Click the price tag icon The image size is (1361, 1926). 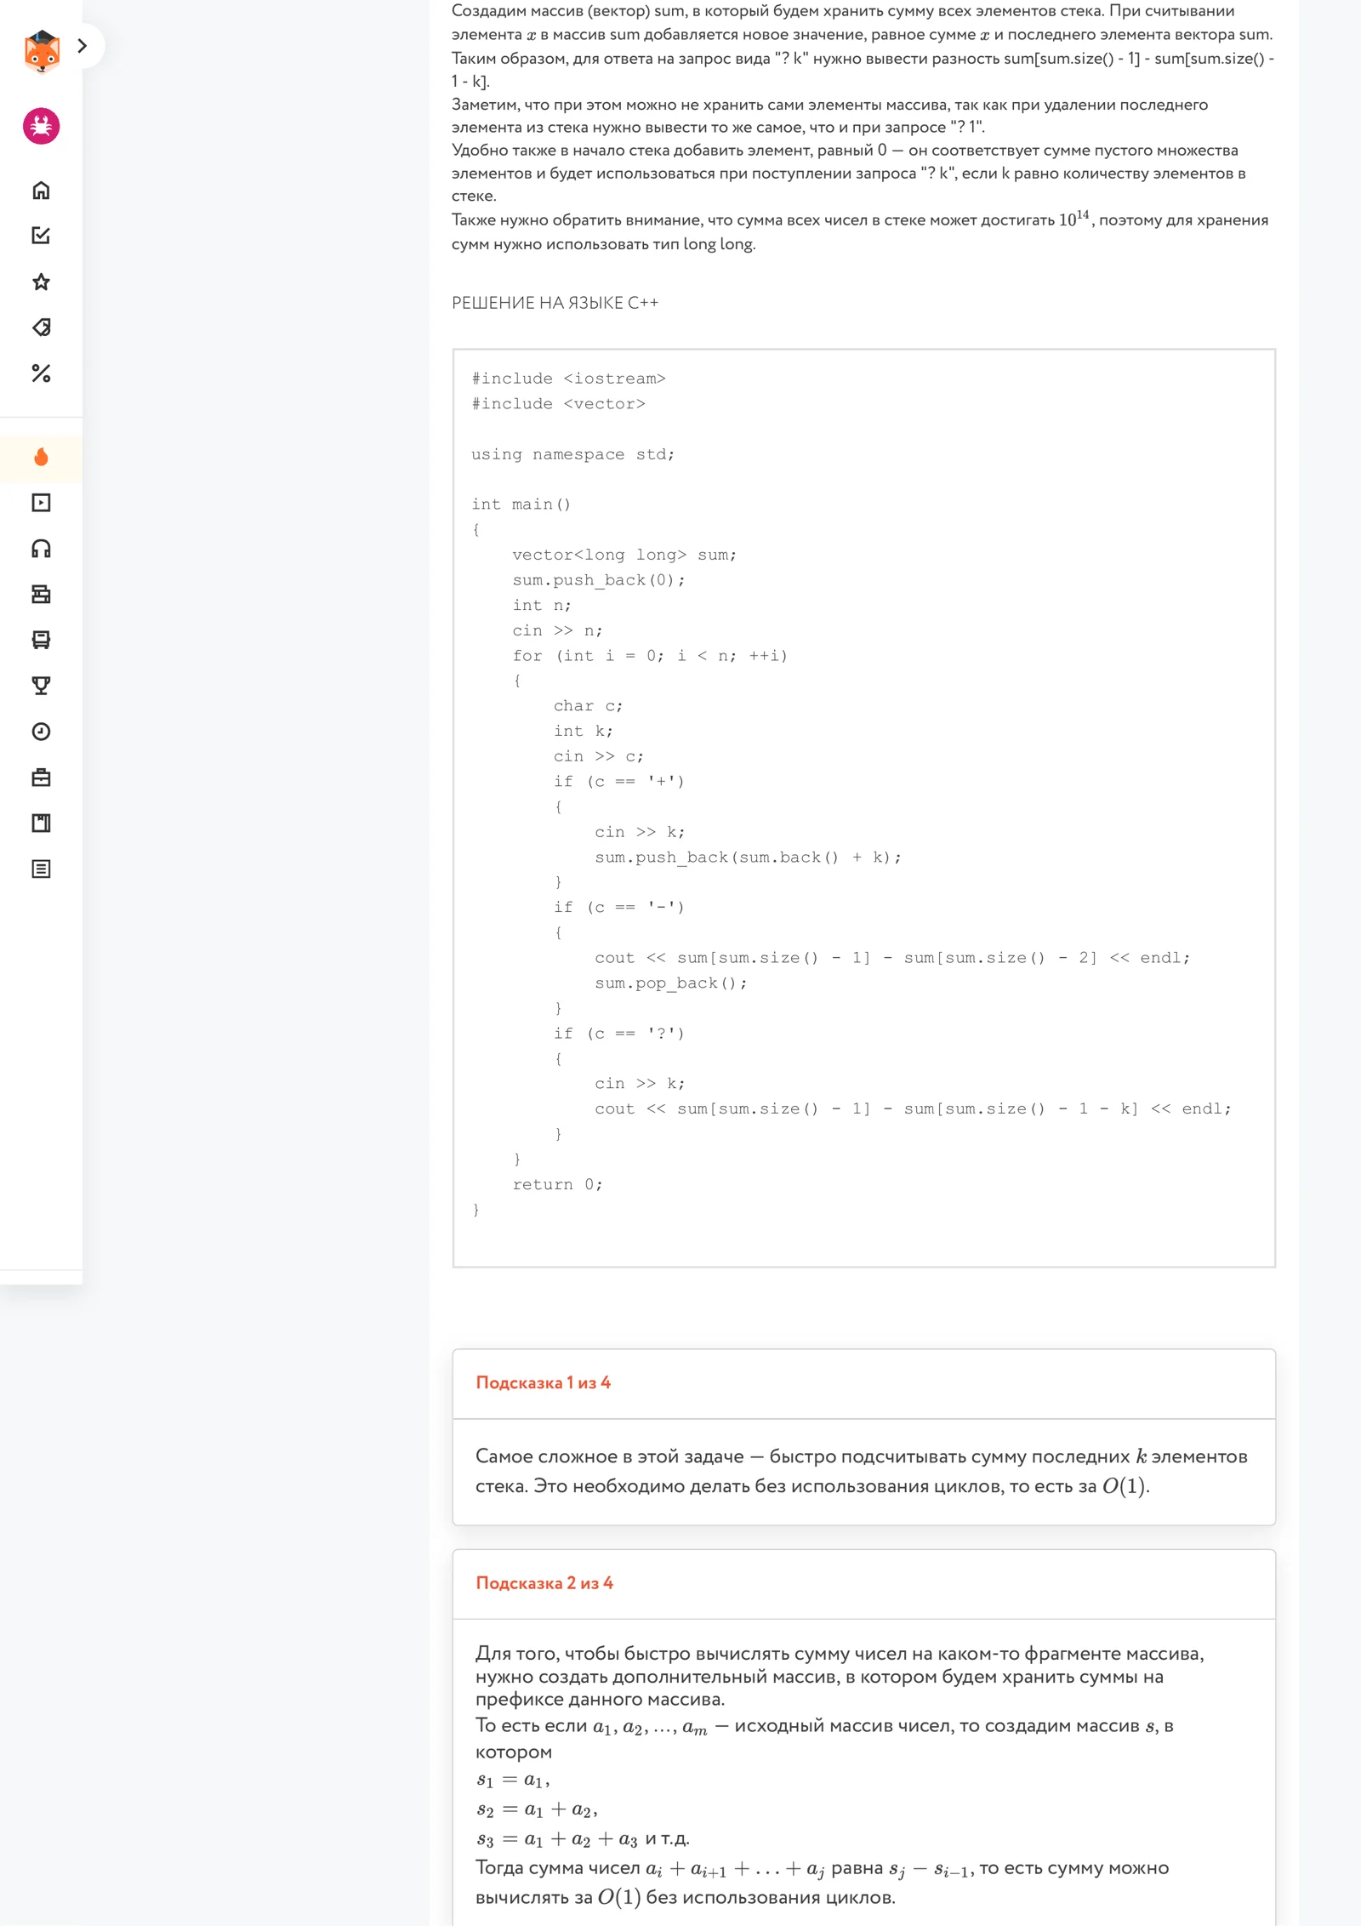41,328
